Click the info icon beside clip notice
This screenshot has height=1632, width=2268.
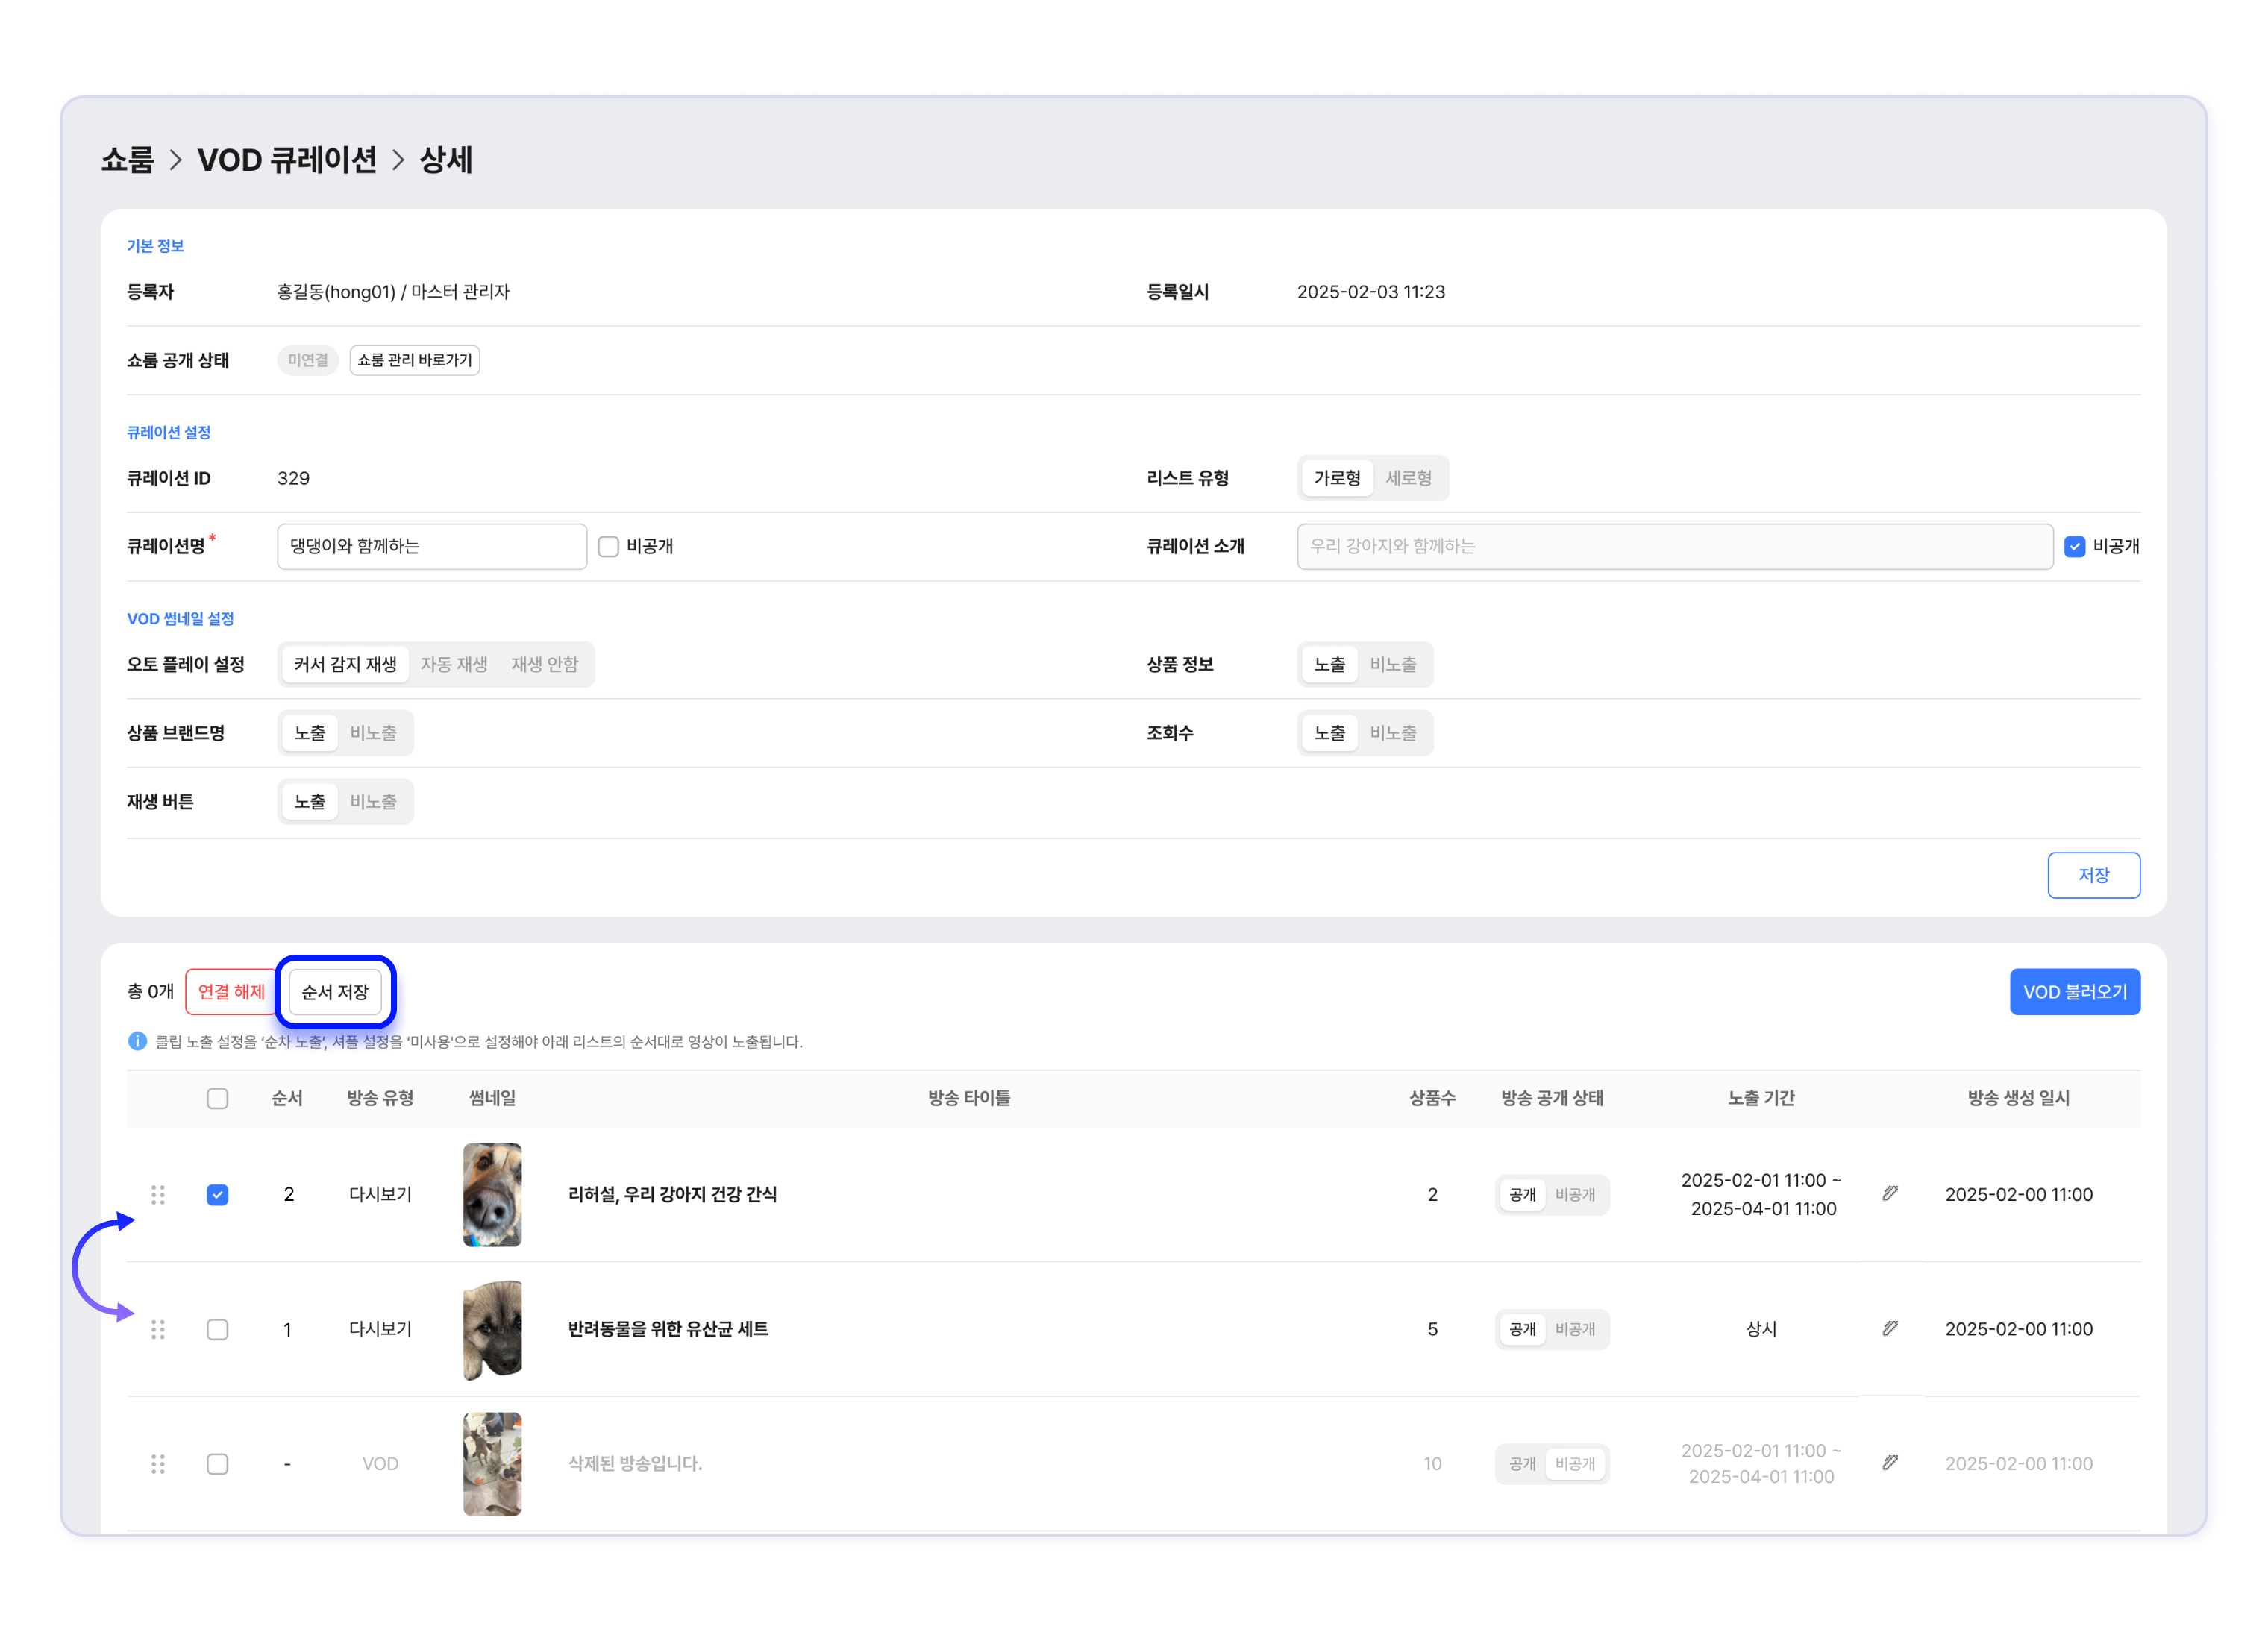pos(138,1041)
